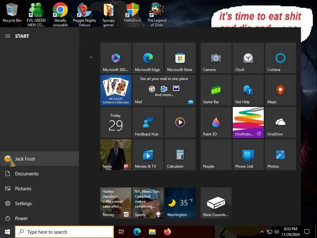Open the Game Bar tile
The height and width of the screenshot is (238, 317).
click(x=216, y=90)
